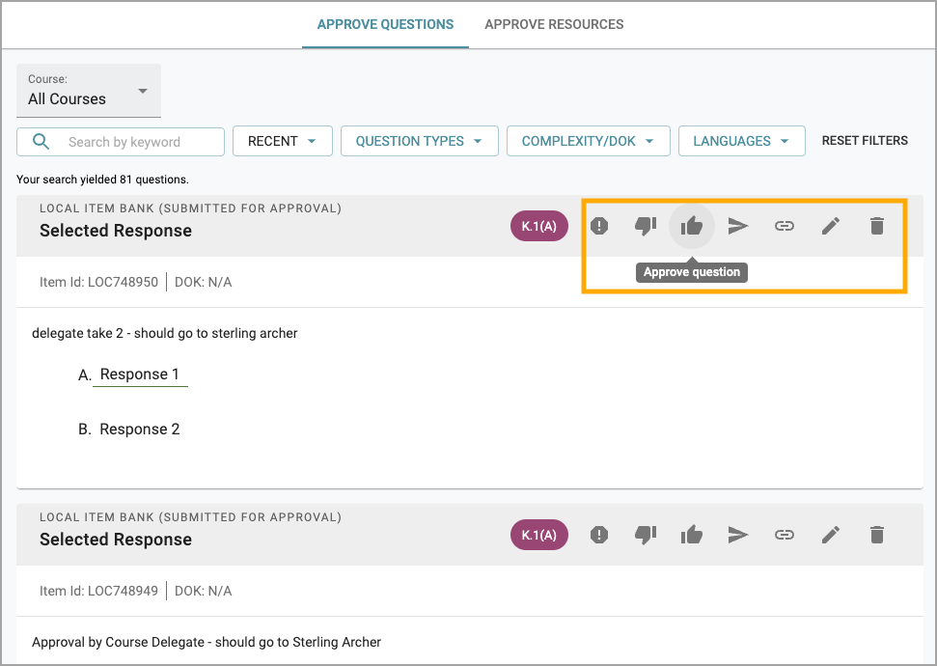Approve question LOC748949 with thumbs up
This screenshot has width=937, height=666.
(x=691, y=535)
